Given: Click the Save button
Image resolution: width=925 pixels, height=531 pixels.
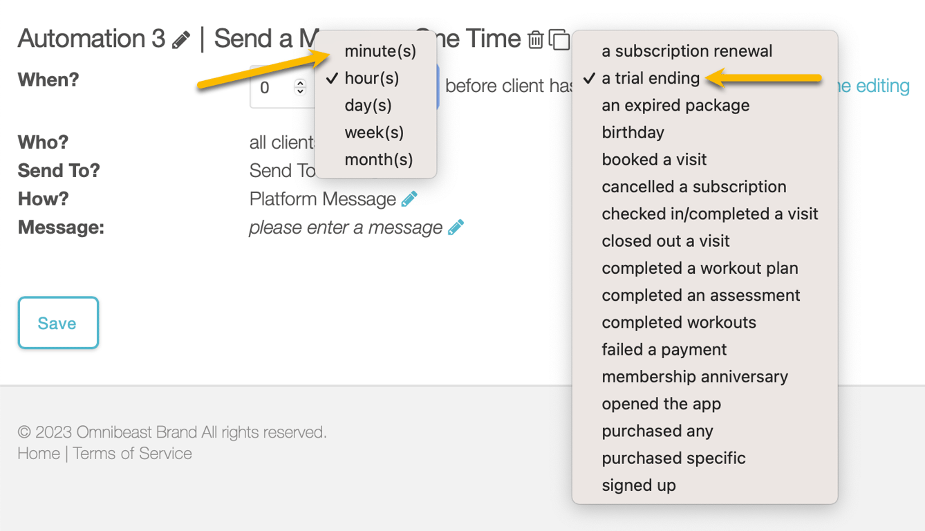Looking at the screenshot, I should click(58, 323).
